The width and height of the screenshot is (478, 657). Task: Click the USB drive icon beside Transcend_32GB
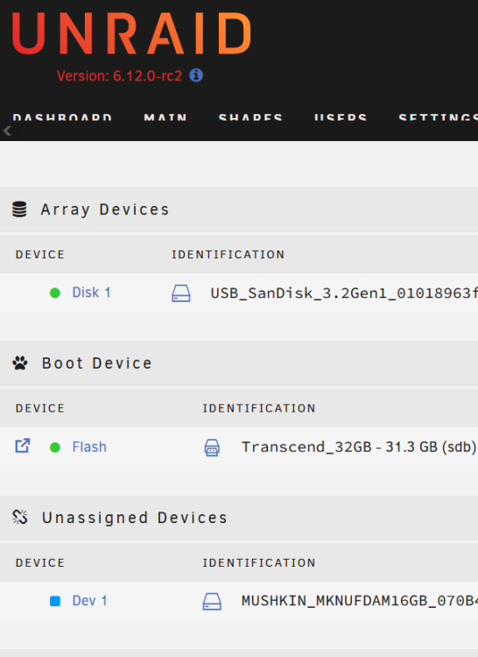pos(212,448)
